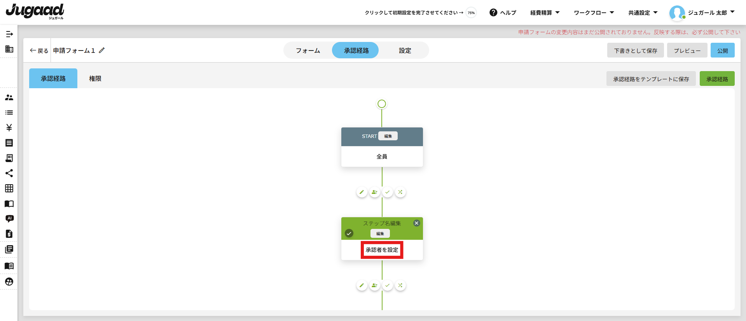Image resolution: width=746 pixels, height=321 pixels.
Task: Open the ワークフロー dropdown menu
Action: point(594,13)
